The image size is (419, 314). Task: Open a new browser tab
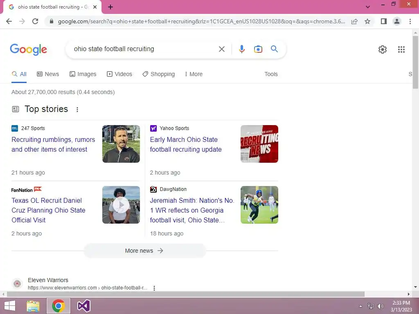click(x=110, y=7)
